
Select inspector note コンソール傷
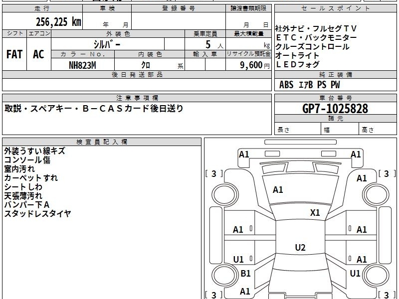click(27, 160)
